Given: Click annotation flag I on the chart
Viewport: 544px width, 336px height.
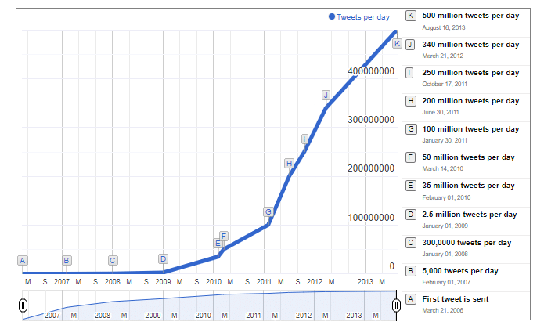Looking at the screenshot, I should [304, 139].
